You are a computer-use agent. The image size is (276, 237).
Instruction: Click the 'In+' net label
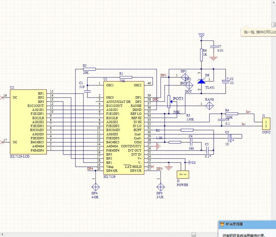coord(248,112)
